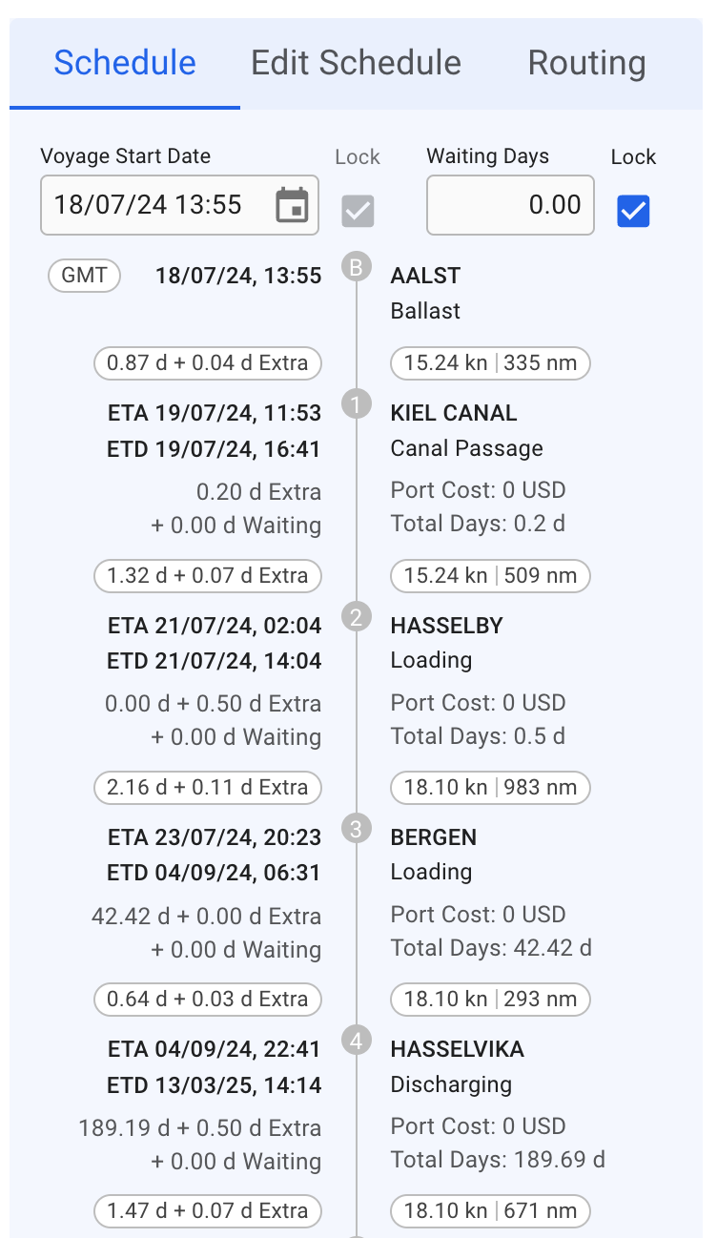This screenshot has width=717, height=1238.
Task: Select waypoint marker 1 for Kiel Canal
Action: pyautogui.click(x=357, y=405)
